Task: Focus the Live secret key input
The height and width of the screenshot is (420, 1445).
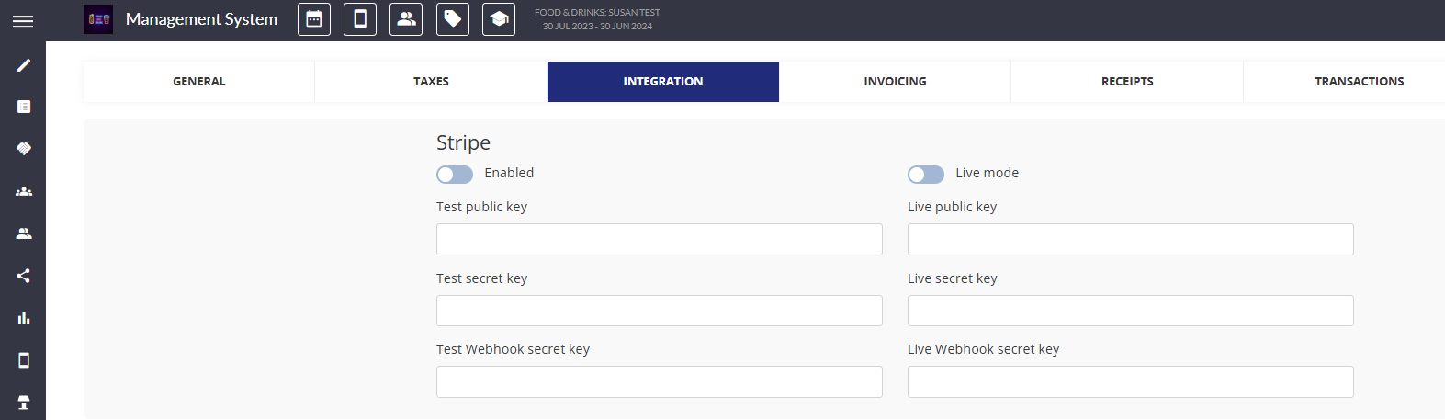Action: point(1130,311)
